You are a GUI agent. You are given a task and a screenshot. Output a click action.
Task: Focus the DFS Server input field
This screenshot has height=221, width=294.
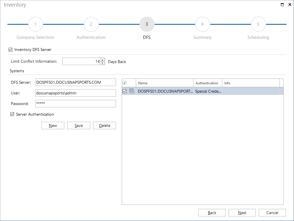coord(76,82)
